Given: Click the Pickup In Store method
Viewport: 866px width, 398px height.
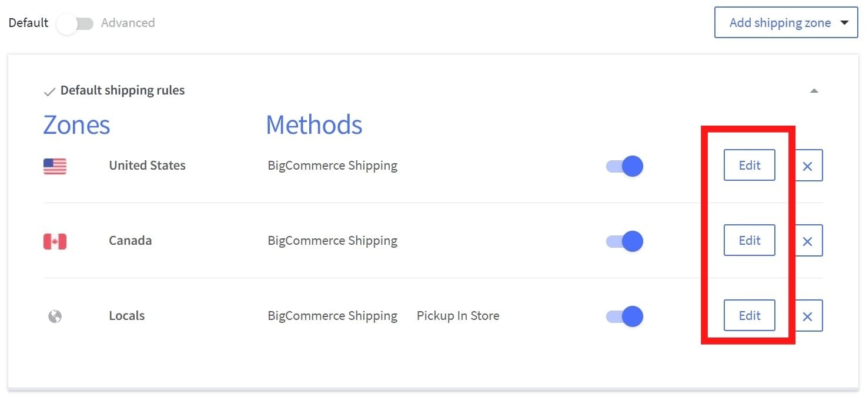Looking at the screenshot, I should [458, 316].
